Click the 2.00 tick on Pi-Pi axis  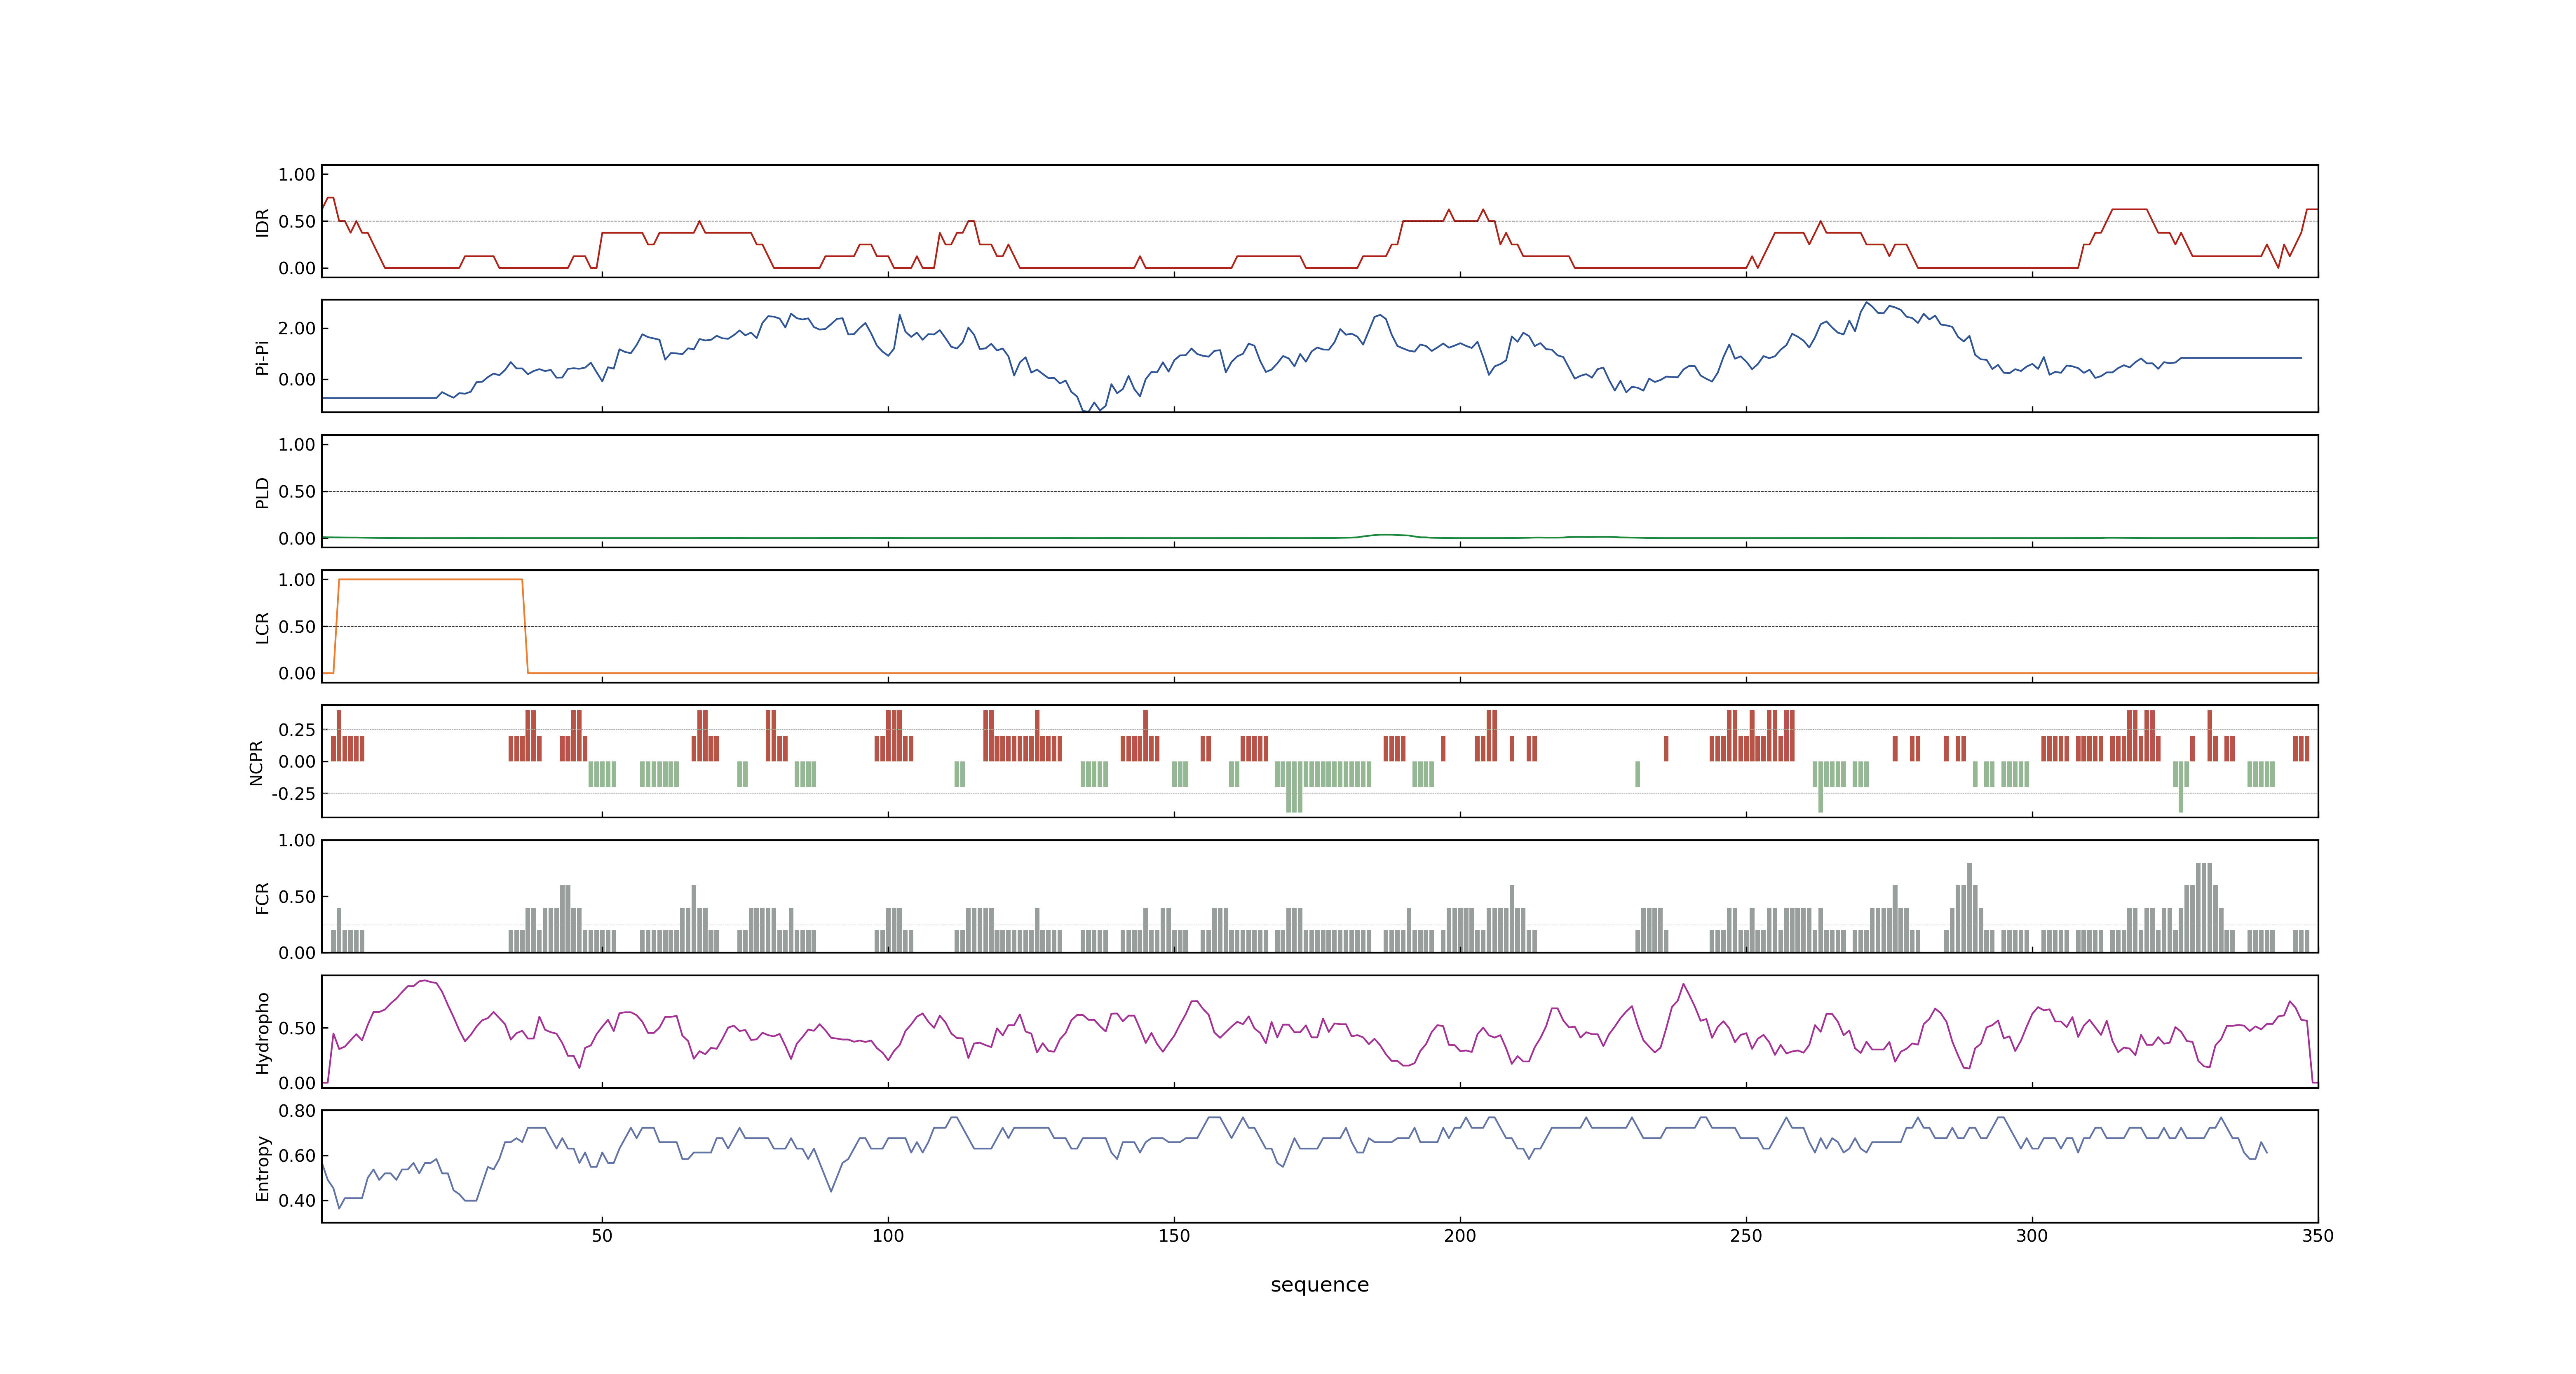pyautogui.click(x=297, y=328)
